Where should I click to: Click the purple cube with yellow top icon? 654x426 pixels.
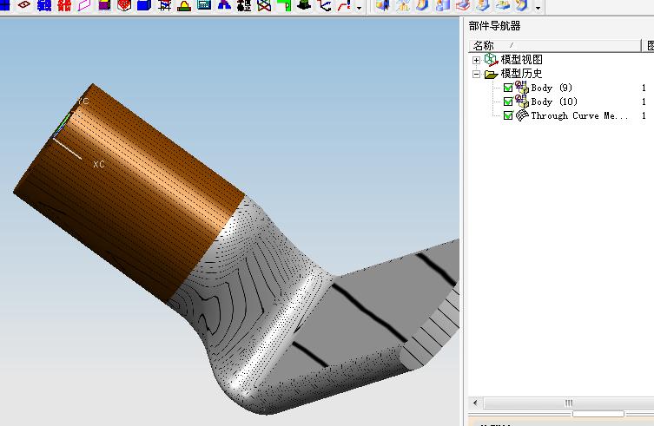click(104, 5)
